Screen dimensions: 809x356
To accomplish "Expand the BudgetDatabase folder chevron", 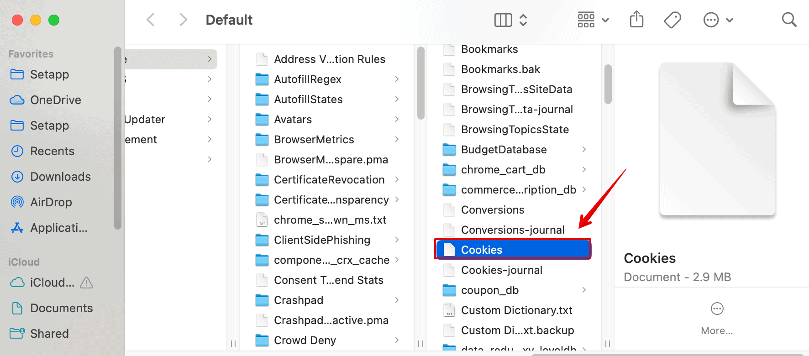I will pyautogui.click(x=584, y=150).
